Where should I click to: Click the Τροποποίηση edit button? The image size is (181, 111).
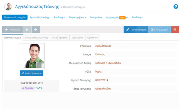pyautogui.click(x=136, y=30)
